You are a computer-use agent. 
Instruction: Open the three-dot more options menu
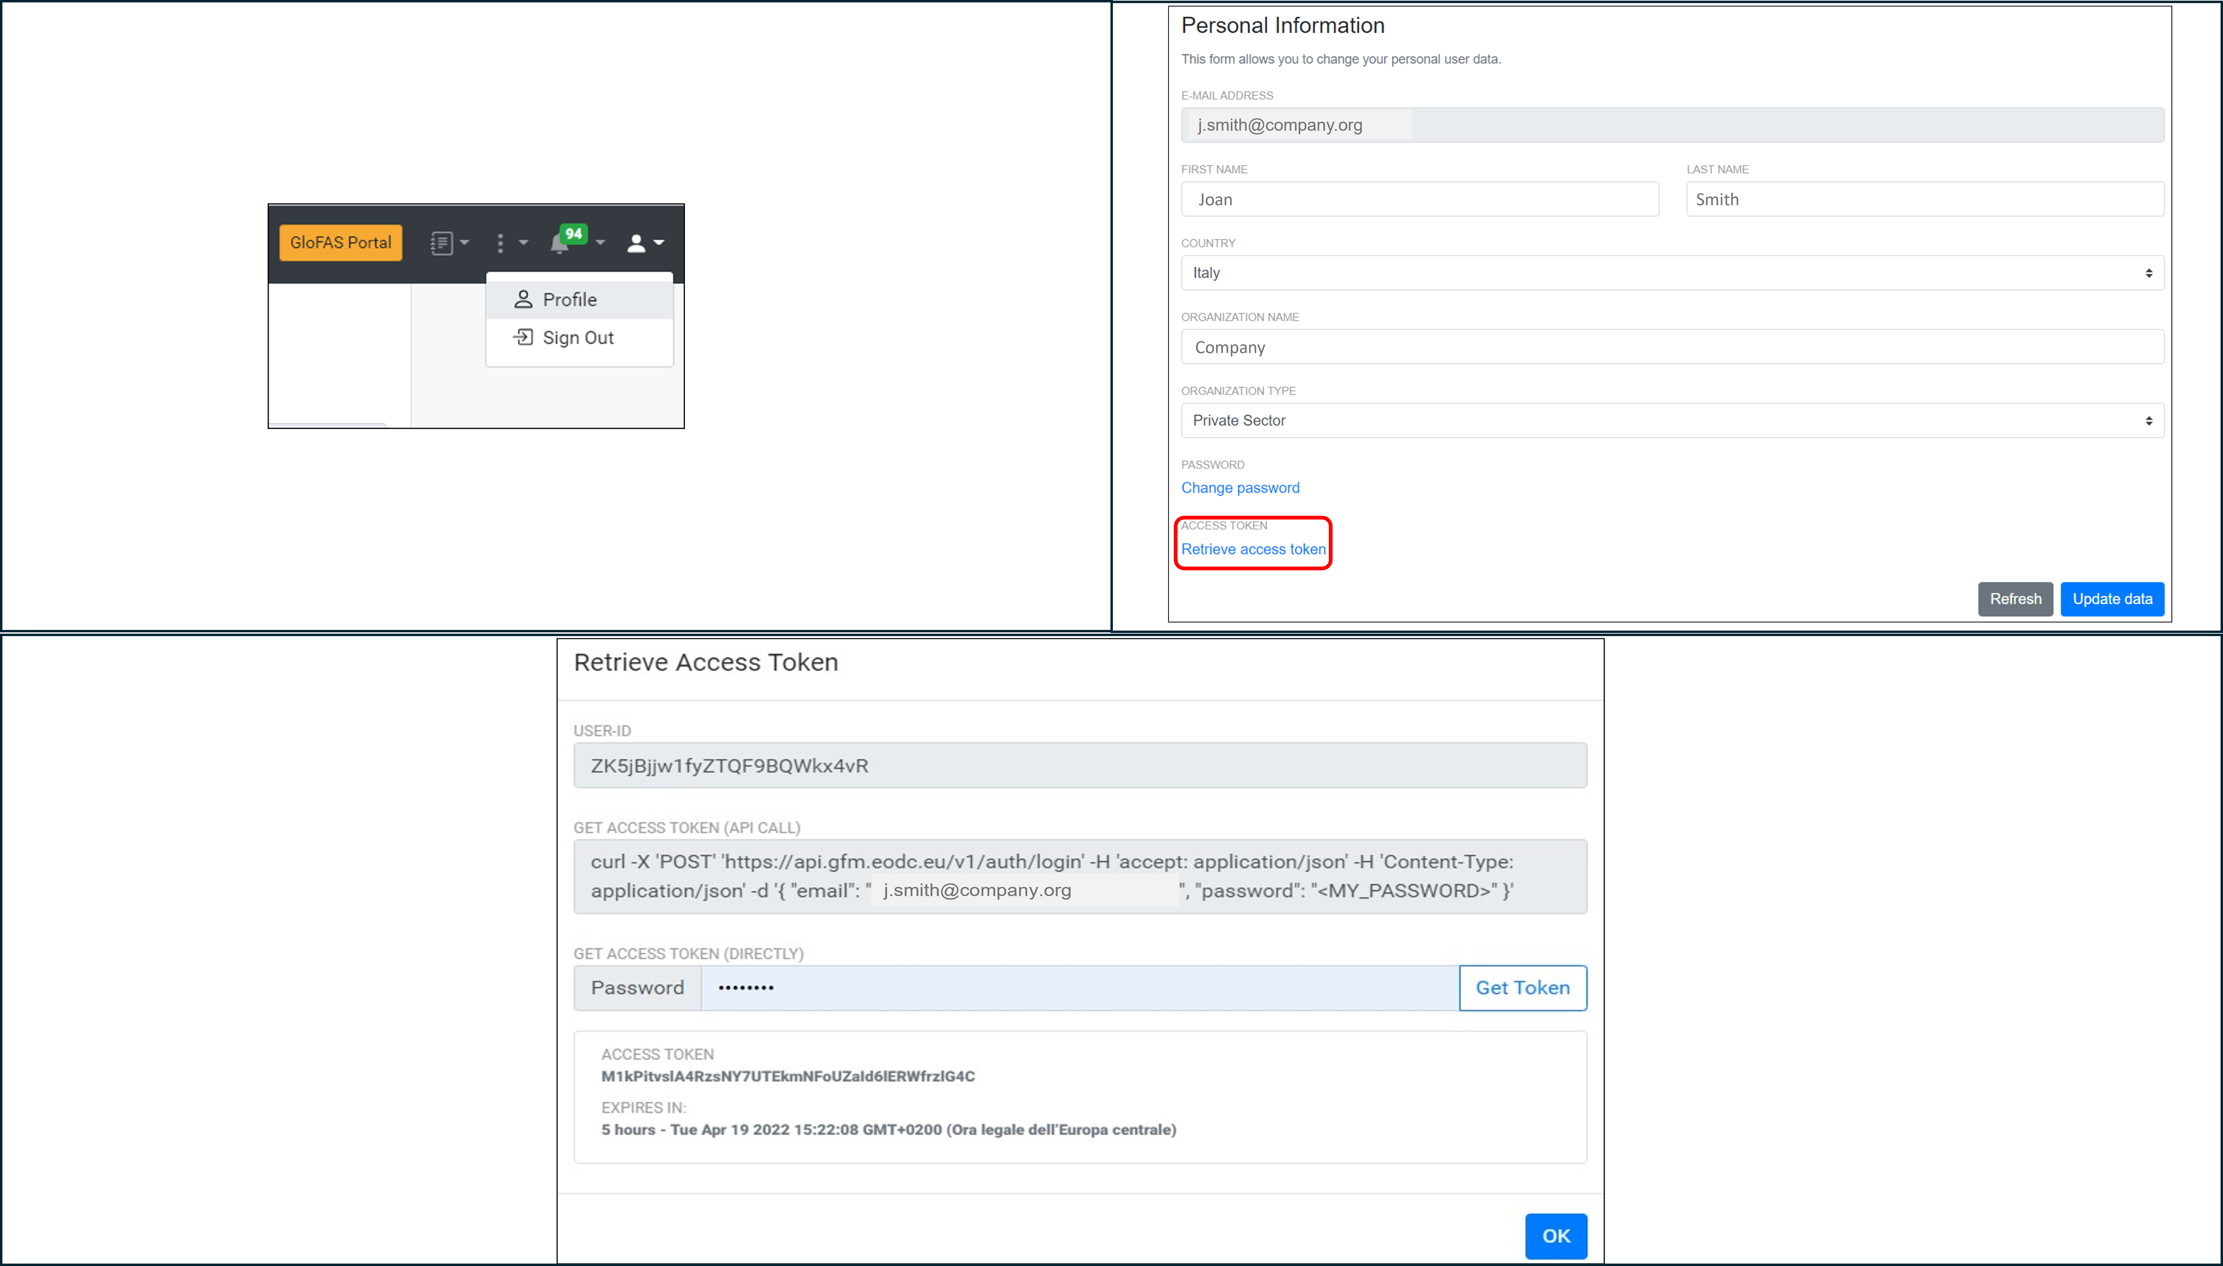(509, 243)
